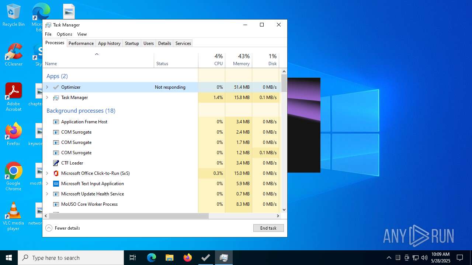Select the CCleaner desktop shortcut
The height and width of the screenshot is (265, 472).
[x=14, y=55]
